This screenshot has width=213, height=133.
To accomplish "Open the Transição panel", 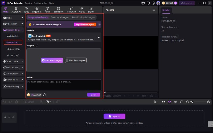I will click(x=71, y=10).
